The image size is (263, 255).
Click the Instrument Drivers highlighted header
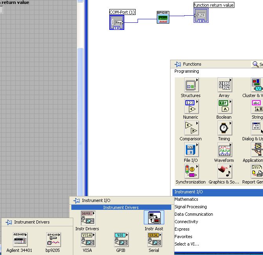[121, 207]
